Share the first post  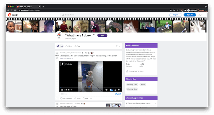77,98
